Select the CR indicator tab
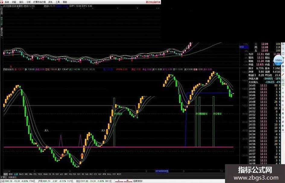The image size is (285, 183). pyautogui.click(x=50, y=174)
